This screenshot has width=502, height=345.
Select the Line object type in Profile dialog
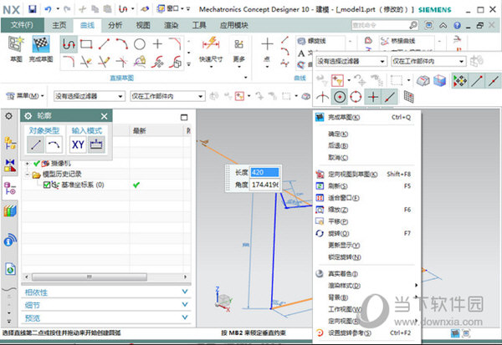[x=36, y=144]
